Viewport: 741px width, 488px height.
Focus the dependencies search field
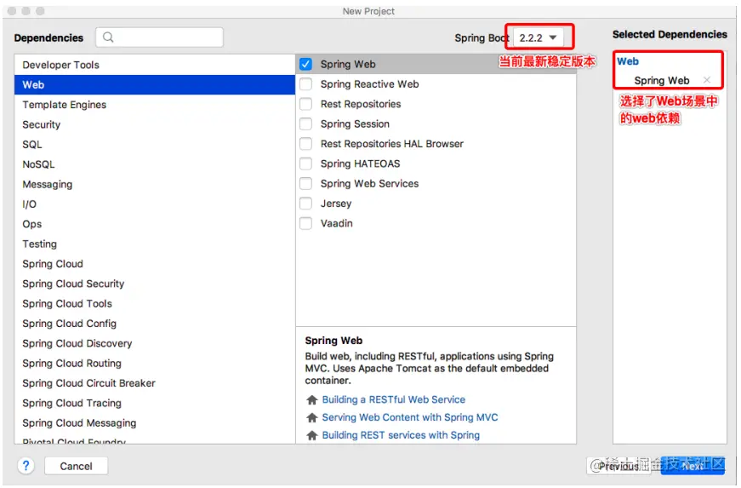click(160, 37)
